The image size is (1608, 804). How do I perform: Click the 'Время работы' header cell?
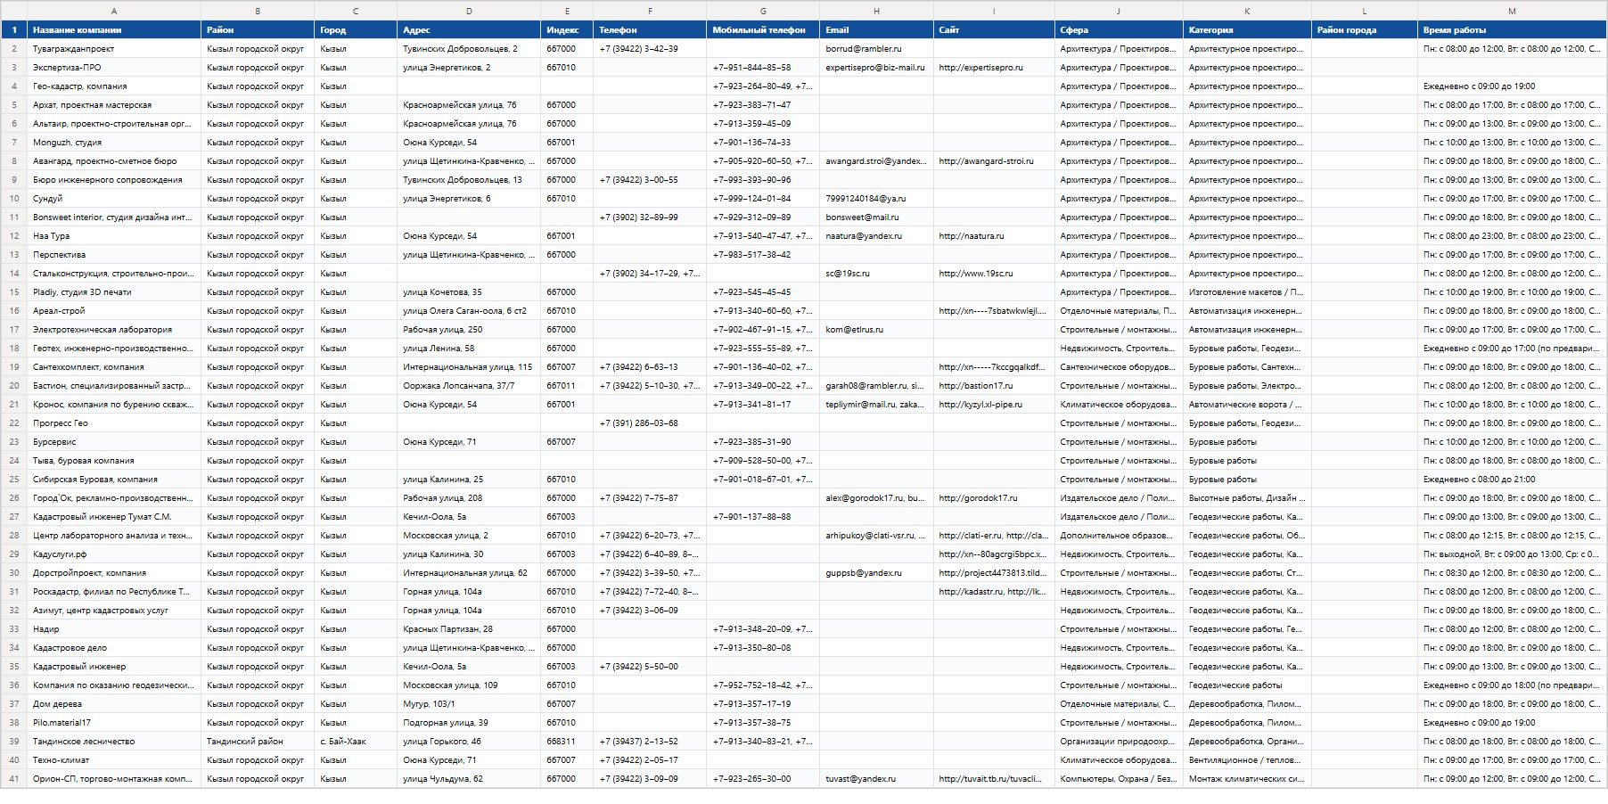[x=1512, y=30]
